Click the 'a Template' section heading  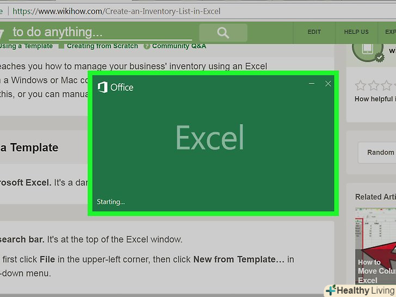pyautogui.click(x=29, y=147)
